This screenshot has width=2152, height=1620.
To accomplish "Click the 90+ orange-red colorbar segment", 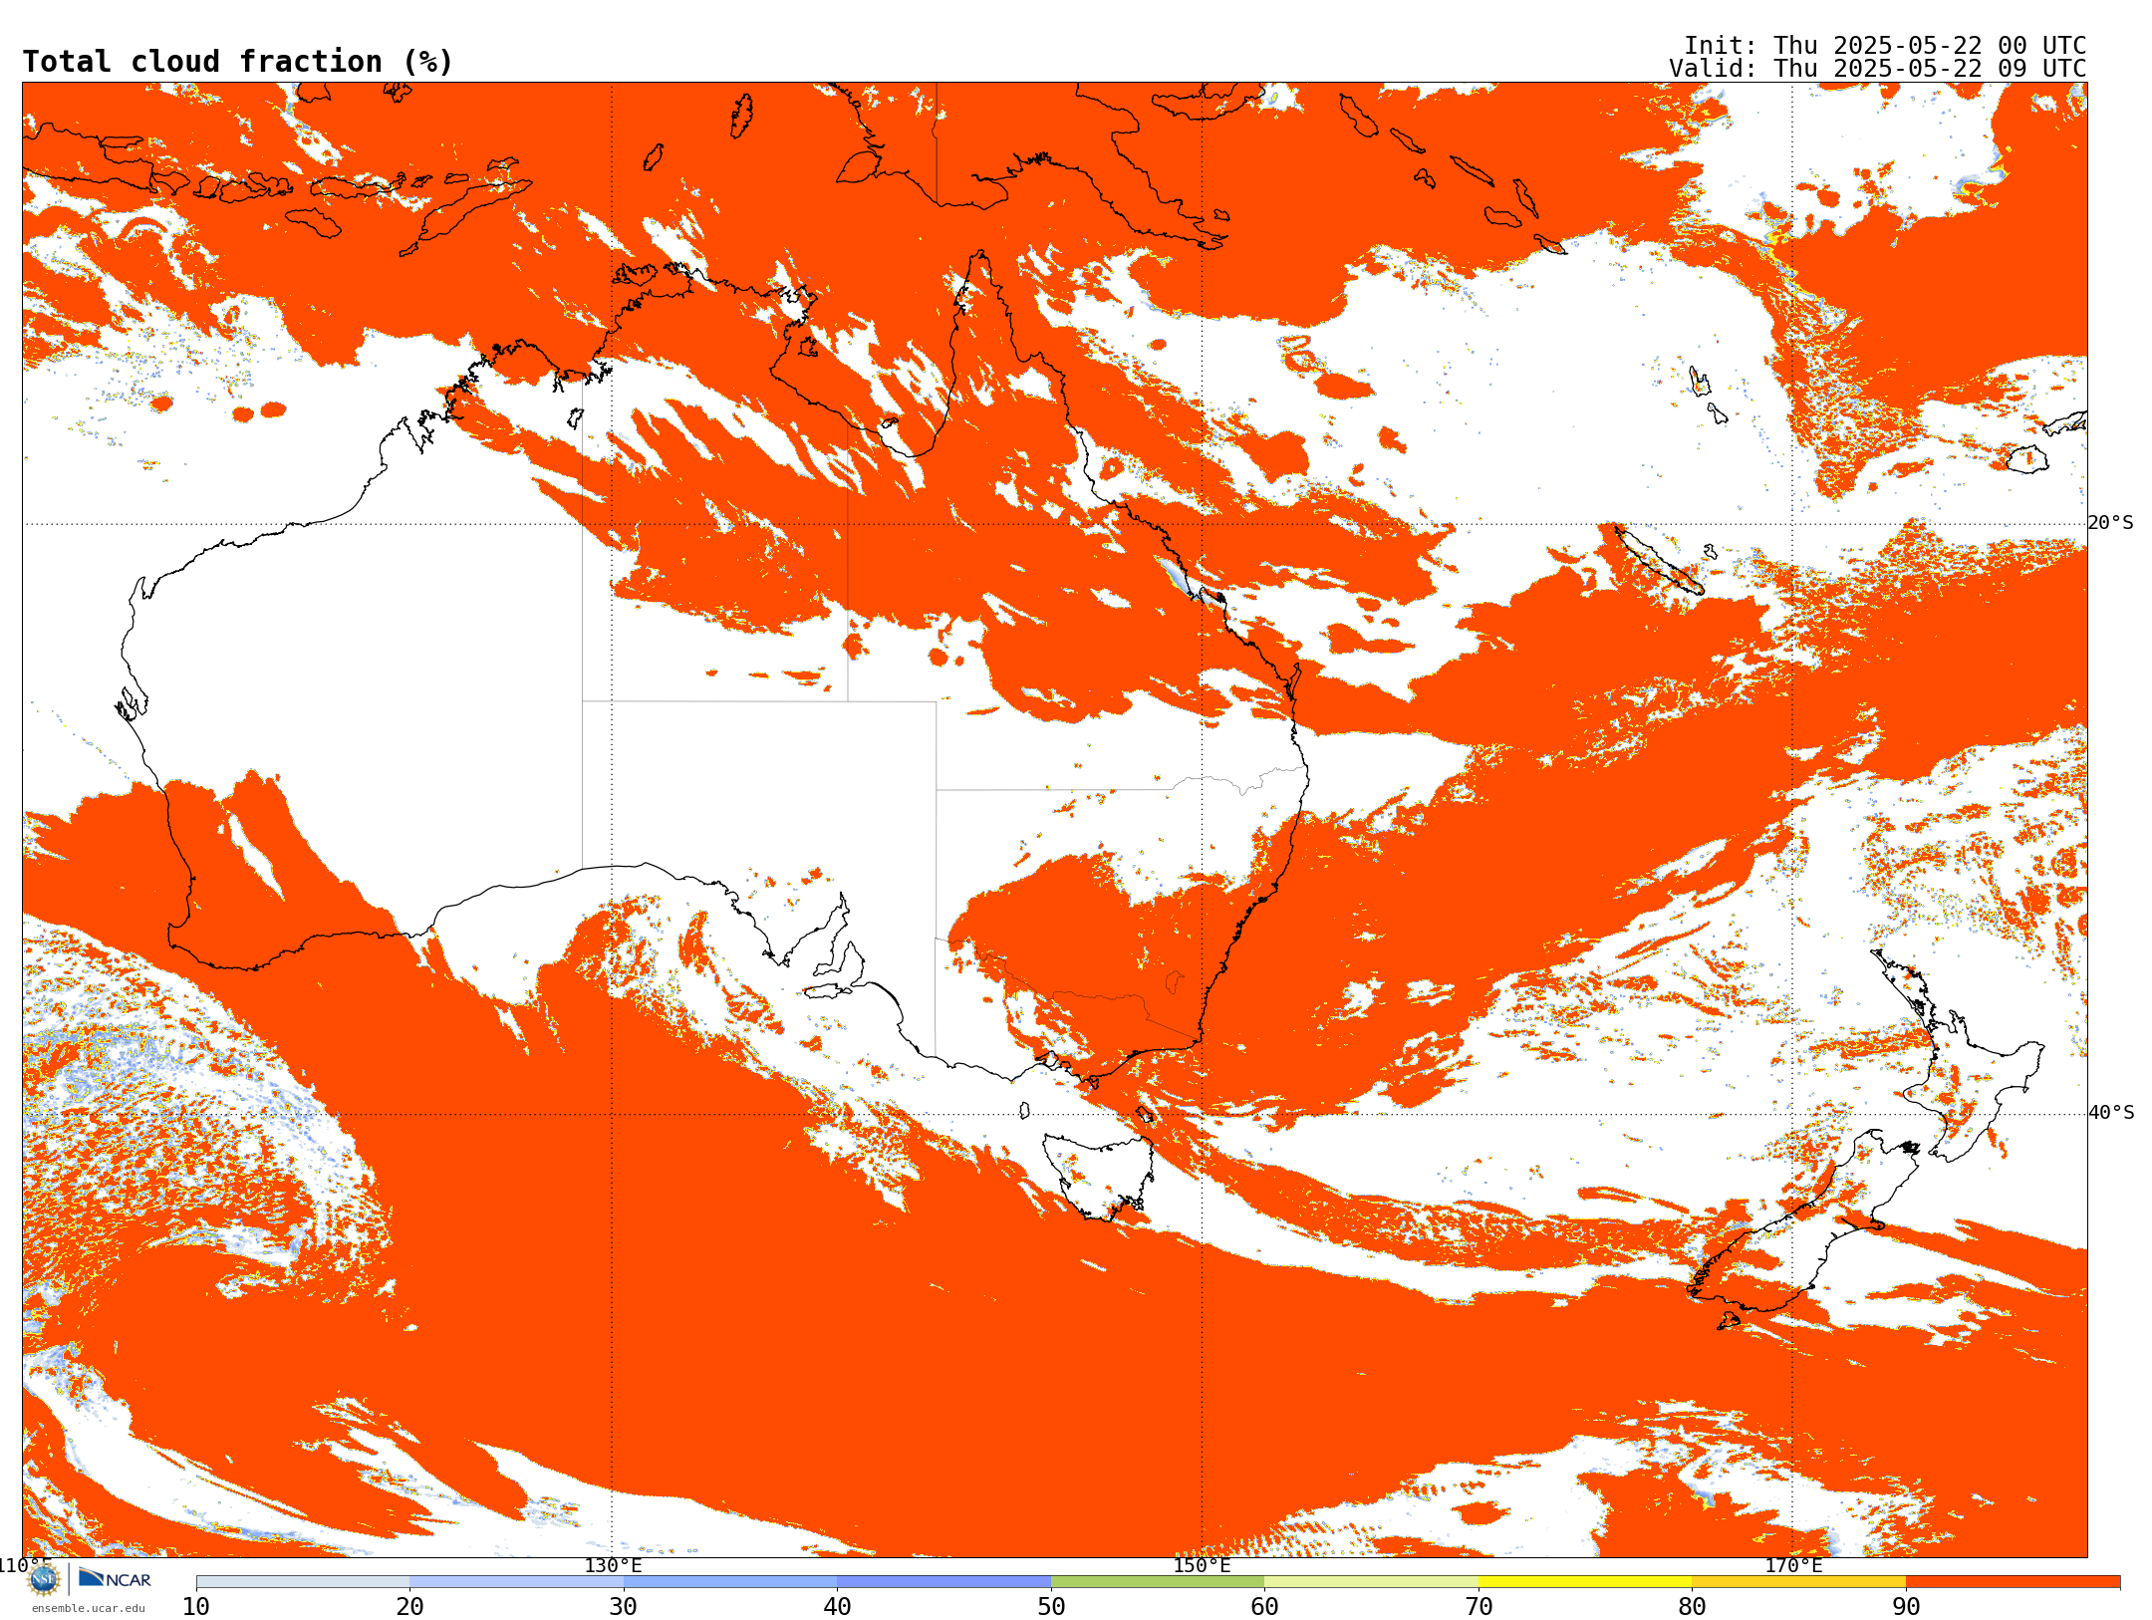I will click(2013, 1582).
